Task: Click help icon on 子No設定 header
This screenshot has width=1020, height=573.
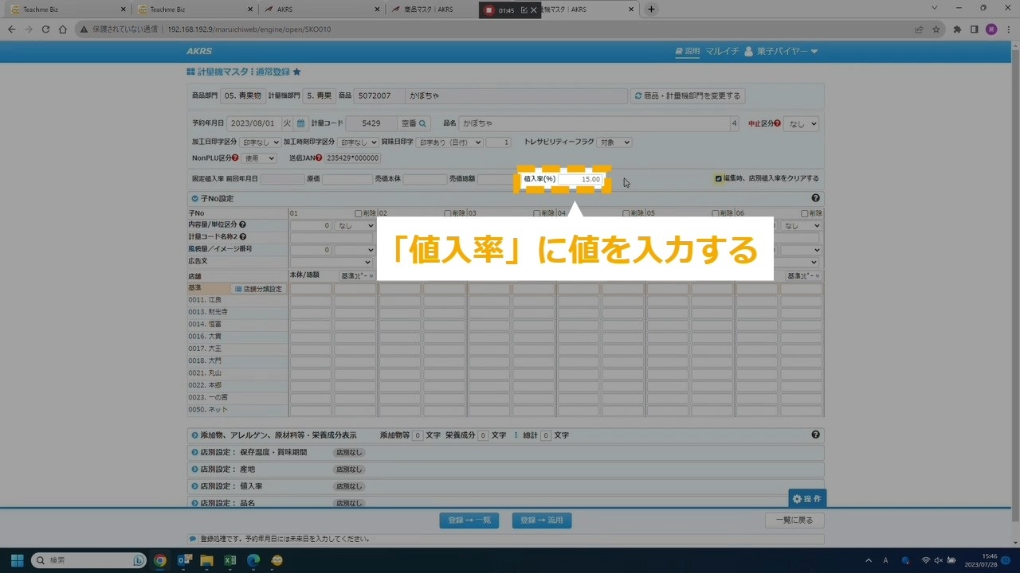Action: [x=815, y=198]
